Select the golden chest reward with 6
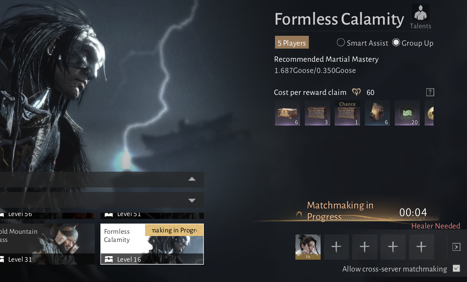Screen dimensions: 467x282 coord(287,113)
